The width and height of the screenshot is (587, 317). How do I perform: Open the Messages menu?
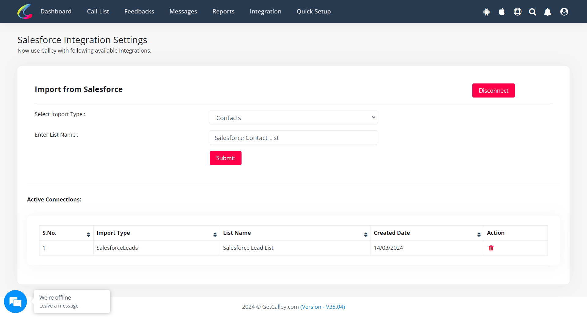click(x=183, y=11)
